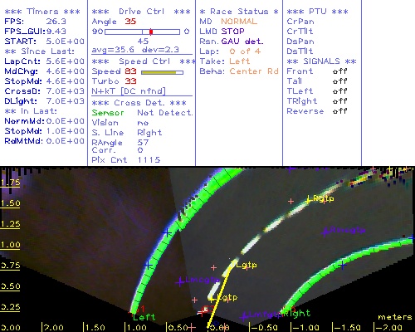Open the Race Status section header
The height and width of the screenshot is (332, 415).
(239, 12)
